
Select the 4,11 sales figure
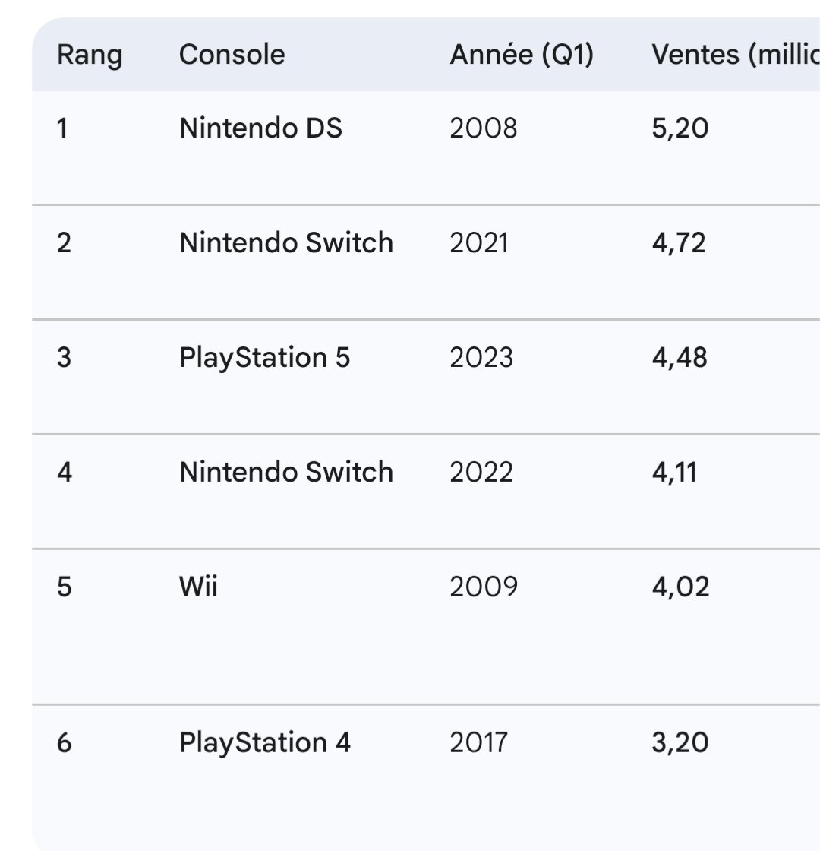point(673,472)
